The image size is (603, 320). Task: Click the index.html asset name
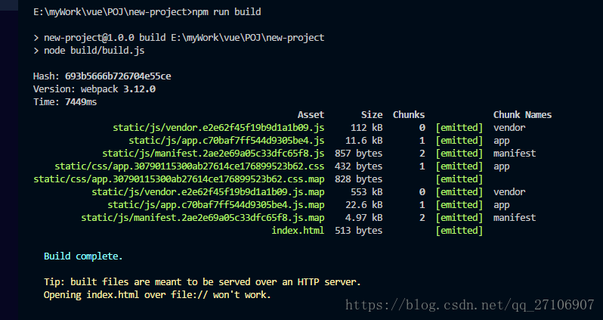[298, 231]
